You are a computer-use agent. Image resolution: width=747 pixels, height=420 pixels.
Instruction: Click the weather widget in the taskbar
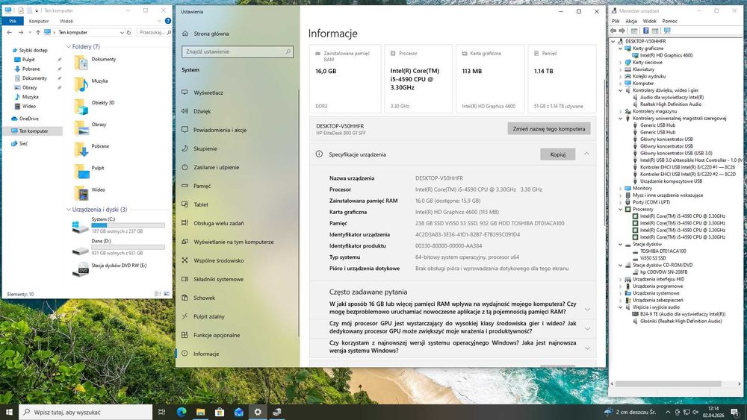tap(629, 412)
